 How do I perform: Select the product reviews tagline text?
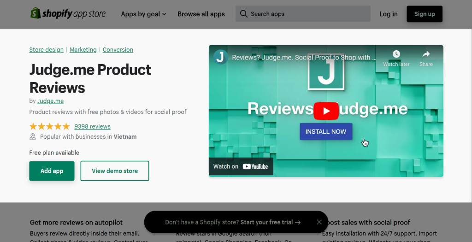[108, 112]
